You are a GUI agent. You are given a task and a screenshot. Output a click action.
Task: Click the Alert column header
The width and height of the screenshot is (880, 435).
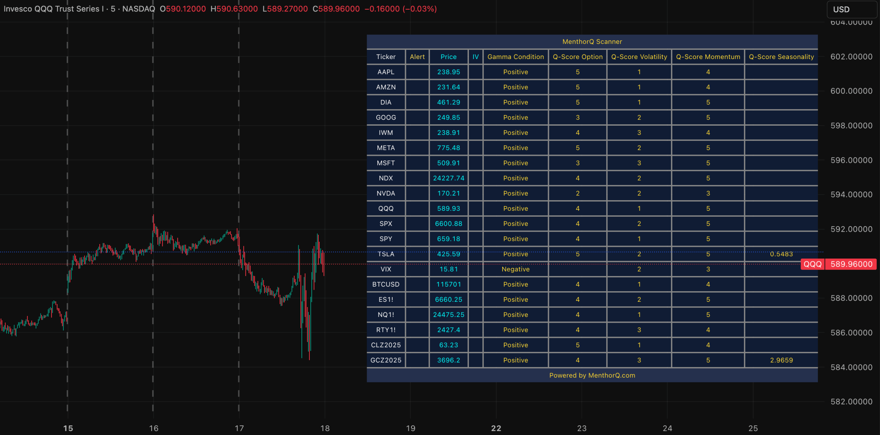[417, 57]
